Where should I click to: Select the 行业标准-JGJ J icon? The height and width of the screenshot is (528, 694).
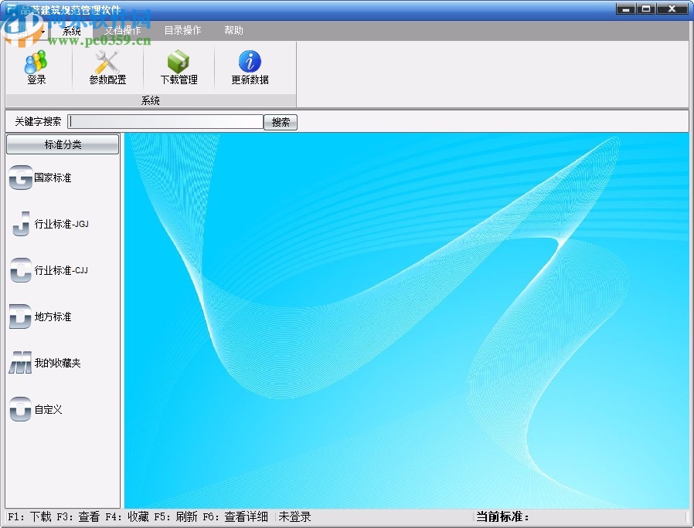[x=20, y=224]
